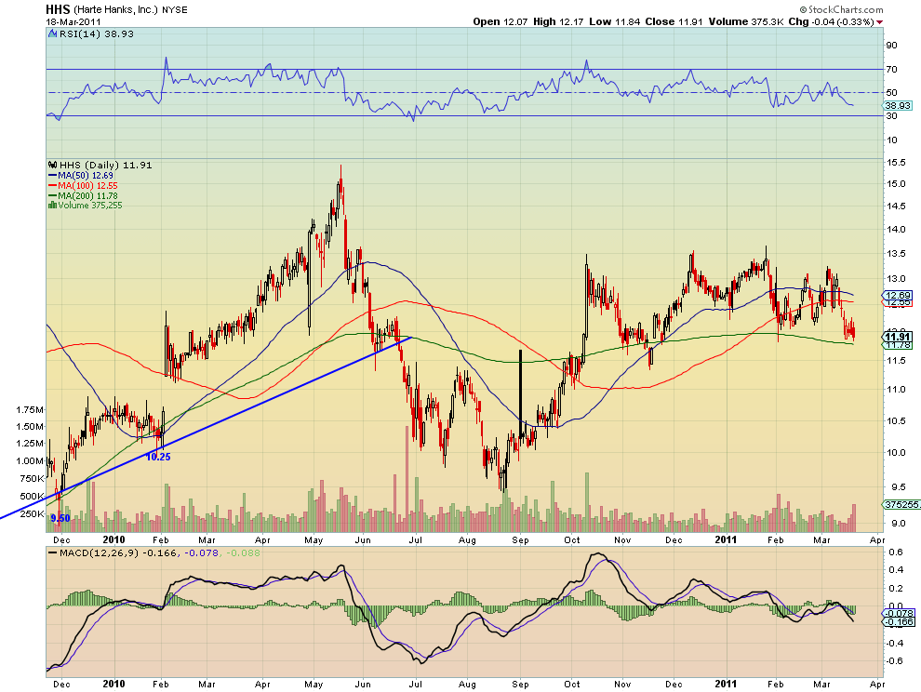Click the -0.166 MACD value tag at right

tap(899, 622)
